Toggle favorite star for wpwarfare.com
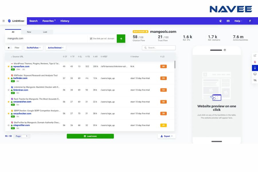This screenshot has width=258, height=172. point(9,67)
